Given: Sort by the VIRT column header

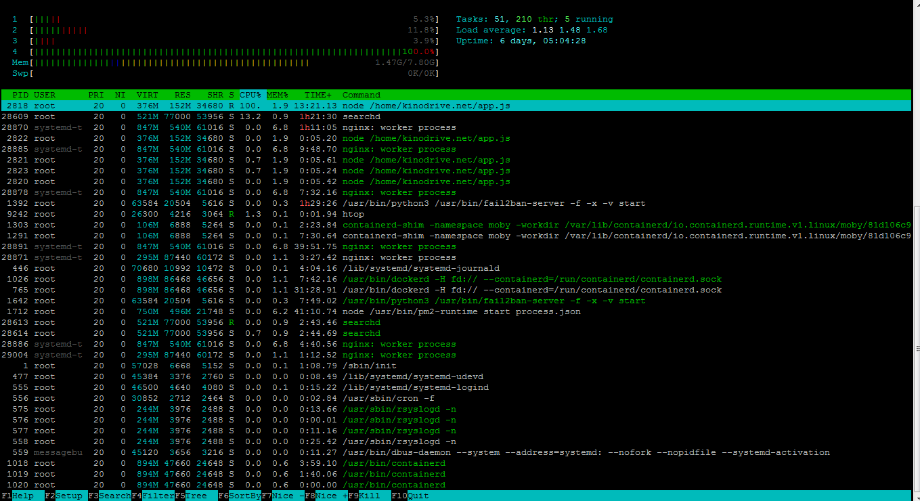Looking at the screenshot, I should click(x=148, y=95).
